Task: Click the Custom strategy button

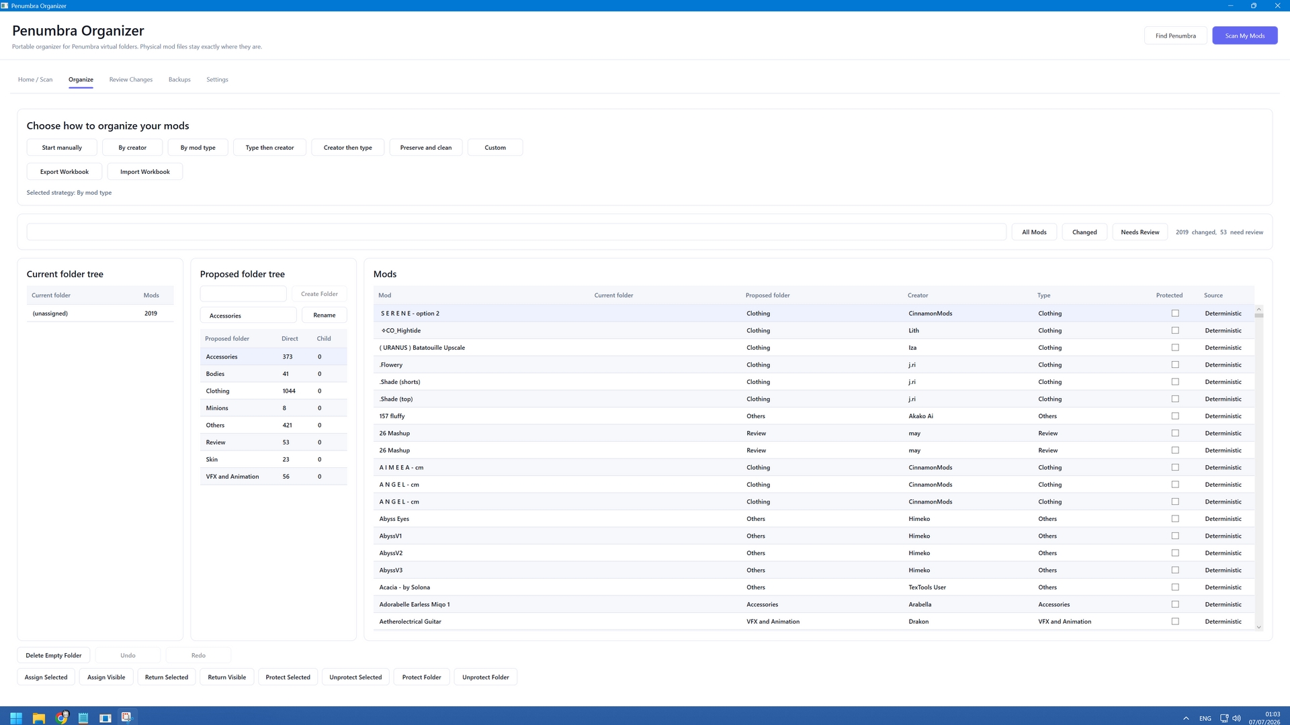Action: pyautogui.click(x=495, y=148)
